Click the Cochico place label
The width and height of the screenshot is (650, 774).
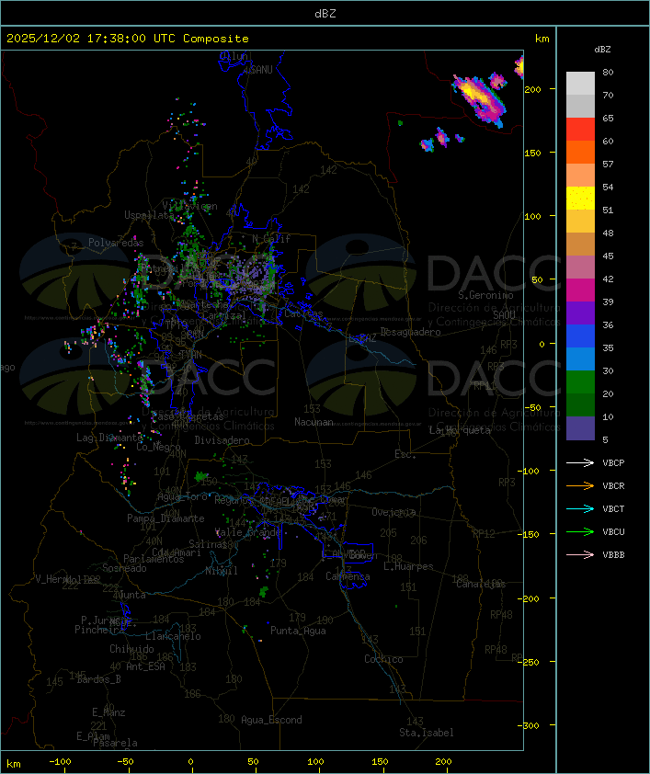coord(383,659)
